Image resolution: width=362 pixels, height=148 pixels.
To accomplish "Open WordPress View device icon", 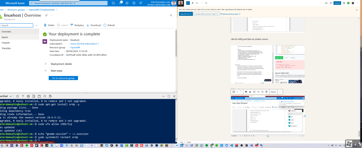I will point(326,3).
